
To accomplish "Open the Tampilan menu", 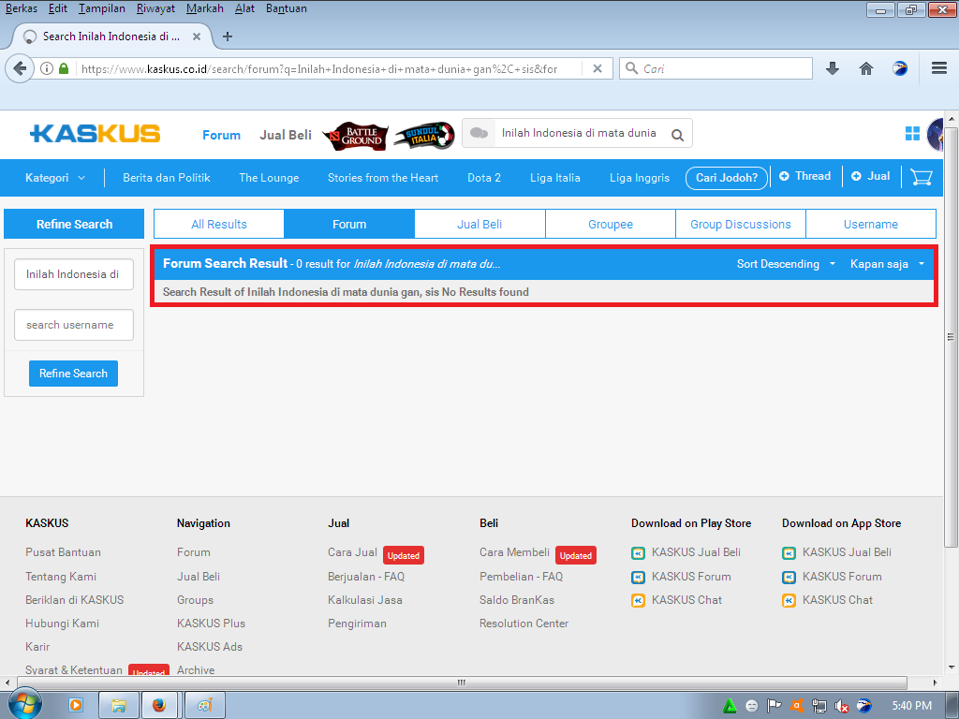I will pyautogui.click(x=101, y=8).
